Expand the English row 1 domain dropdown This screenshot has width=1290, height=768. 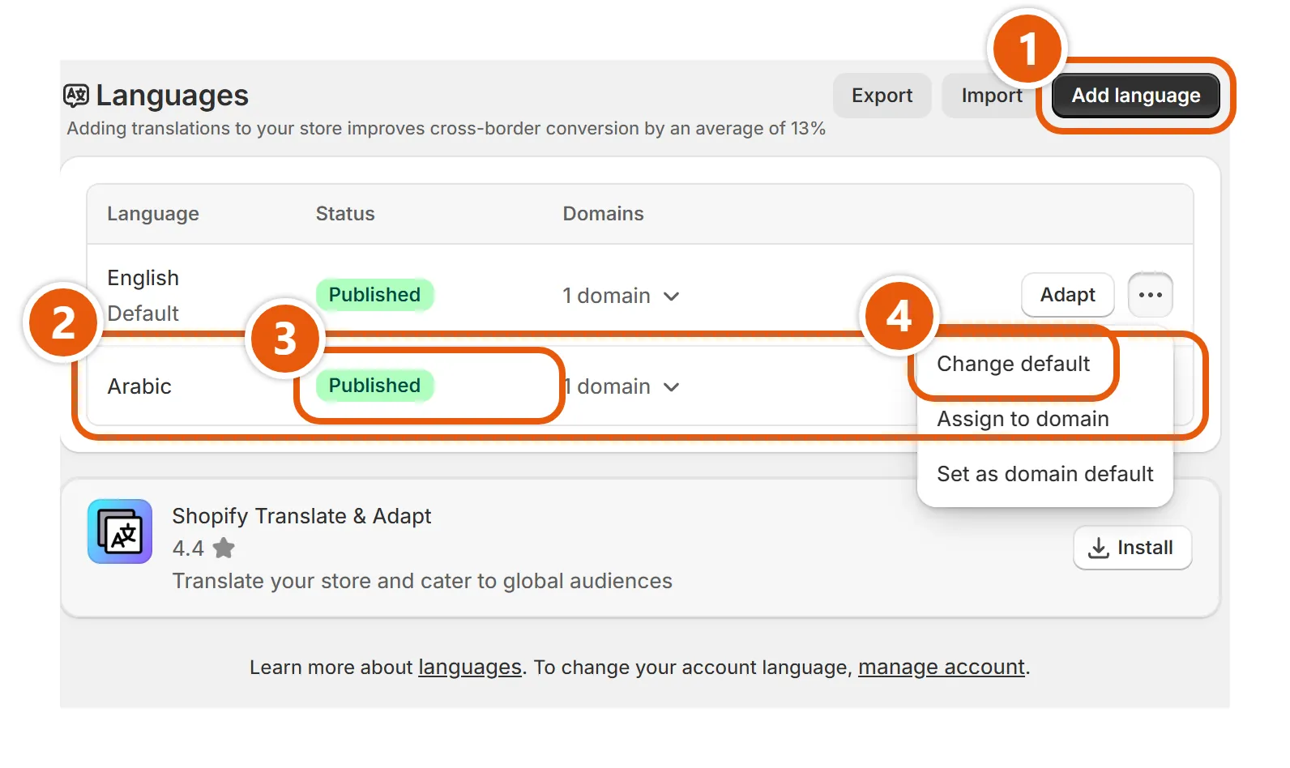click(621, 296)
